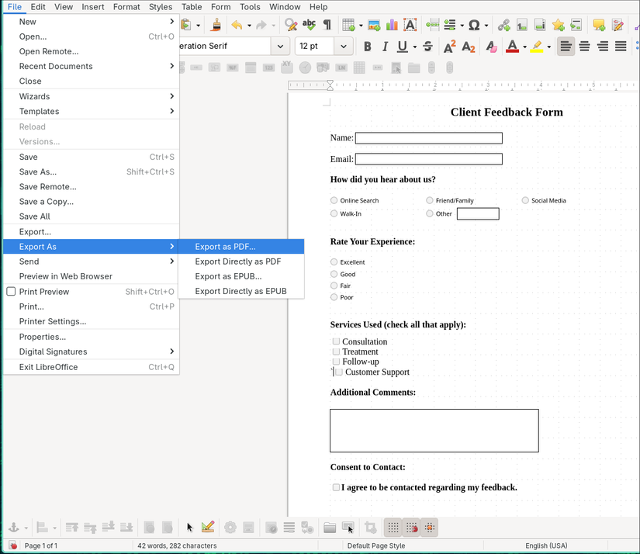Insert a comment

pos(598,24)
